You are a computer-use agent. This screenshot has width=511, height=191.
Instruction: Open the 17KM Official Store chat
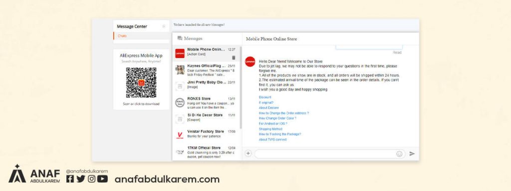tap(206, 152)
